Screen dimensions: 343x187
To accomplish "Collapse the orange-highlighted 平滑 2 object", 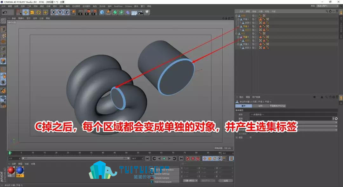I will pyautogui.click(x=238, y=26).
